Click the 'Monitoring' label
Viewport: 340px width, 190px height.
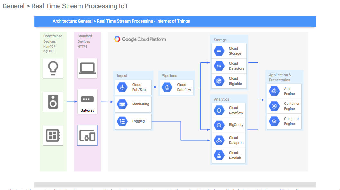(x=141, y=104)
